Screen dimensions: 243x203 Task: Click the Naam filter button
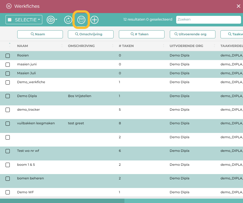[40, 34]
